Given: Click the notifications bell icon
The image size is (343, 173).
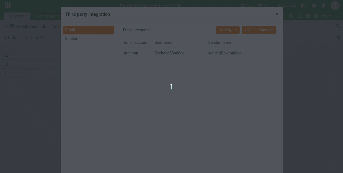Looking at the screenshot, I should (x=323, y=6).
